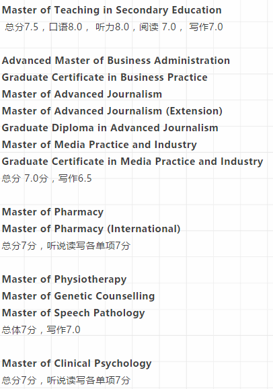273x389 pixels.
Task: Click Master of Media Practice and Industry
Action: point(100,145)
